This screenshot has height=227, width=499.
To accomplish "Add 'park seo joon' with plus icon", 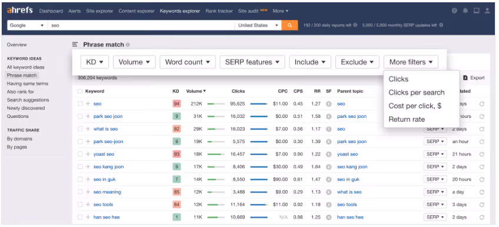I will click(88, 116).
